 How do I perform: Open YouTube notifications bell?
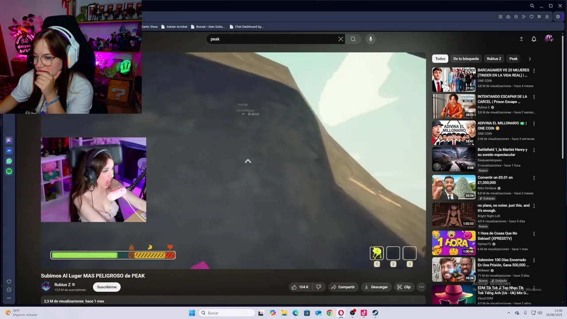pyautogui.click(x=534, y=39)
